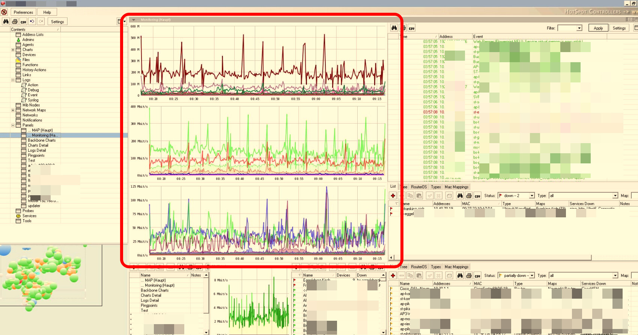Open Mac Mappings tab in down-status panel
Image resolution: width=638 pixels, height=335 pixels.
point(456,187)
